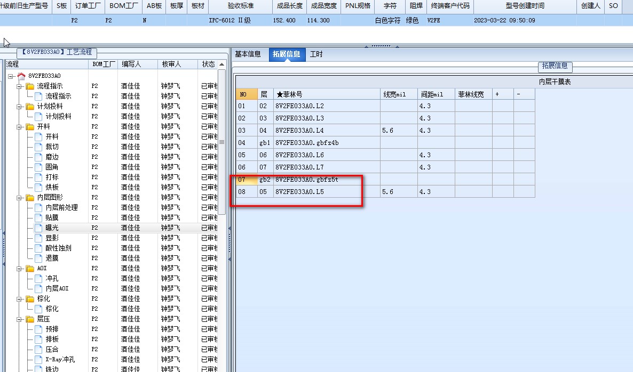
Task: Click the 验收标准 column header
Action: tap(241, 6)
